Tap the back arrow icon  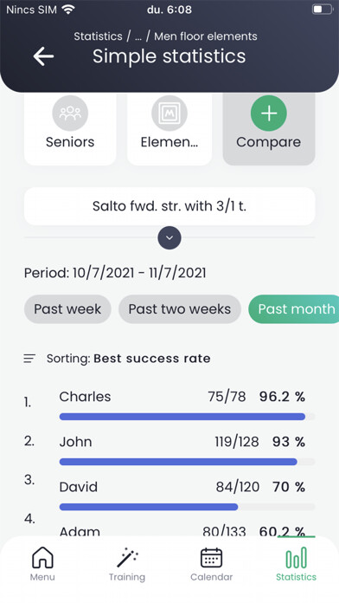pyautogui.click(x=43, y=56)
